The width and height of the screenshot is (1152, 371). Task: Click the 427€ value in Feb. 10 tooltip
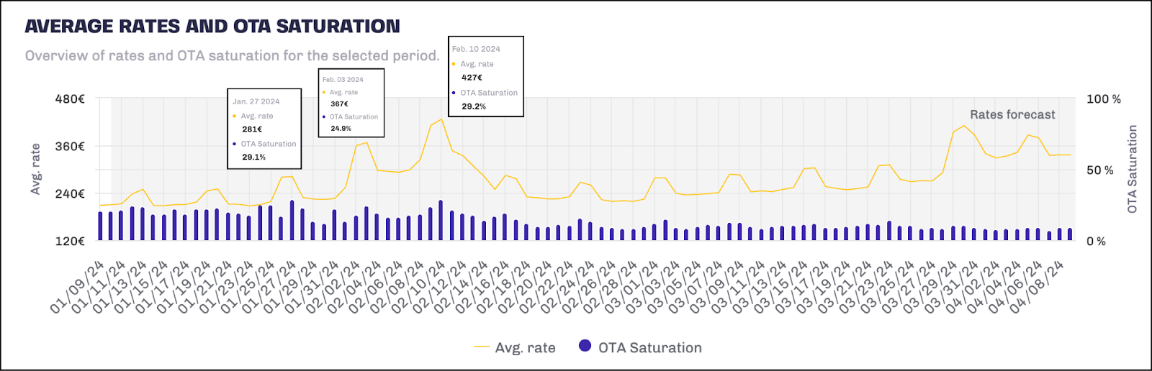tap(472, 78)
